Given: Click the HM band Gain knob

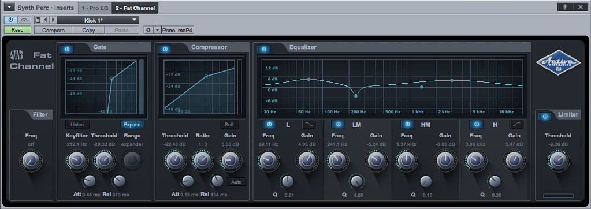Looking at the screenshot, I should tap(445, 161).
